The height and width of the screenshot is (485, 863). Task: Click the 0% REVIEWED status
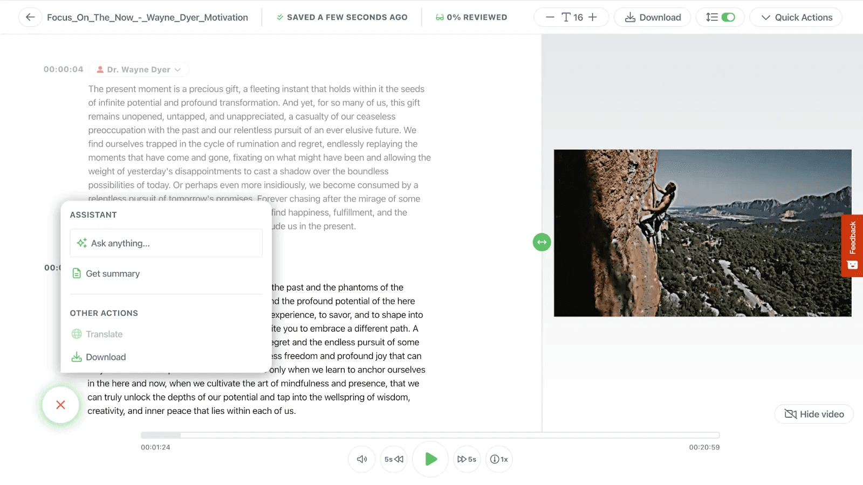click(x=471, y=17)
